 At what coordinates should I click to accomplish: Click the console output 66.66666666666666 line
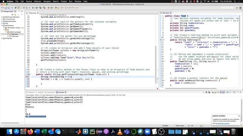(36, 117)
